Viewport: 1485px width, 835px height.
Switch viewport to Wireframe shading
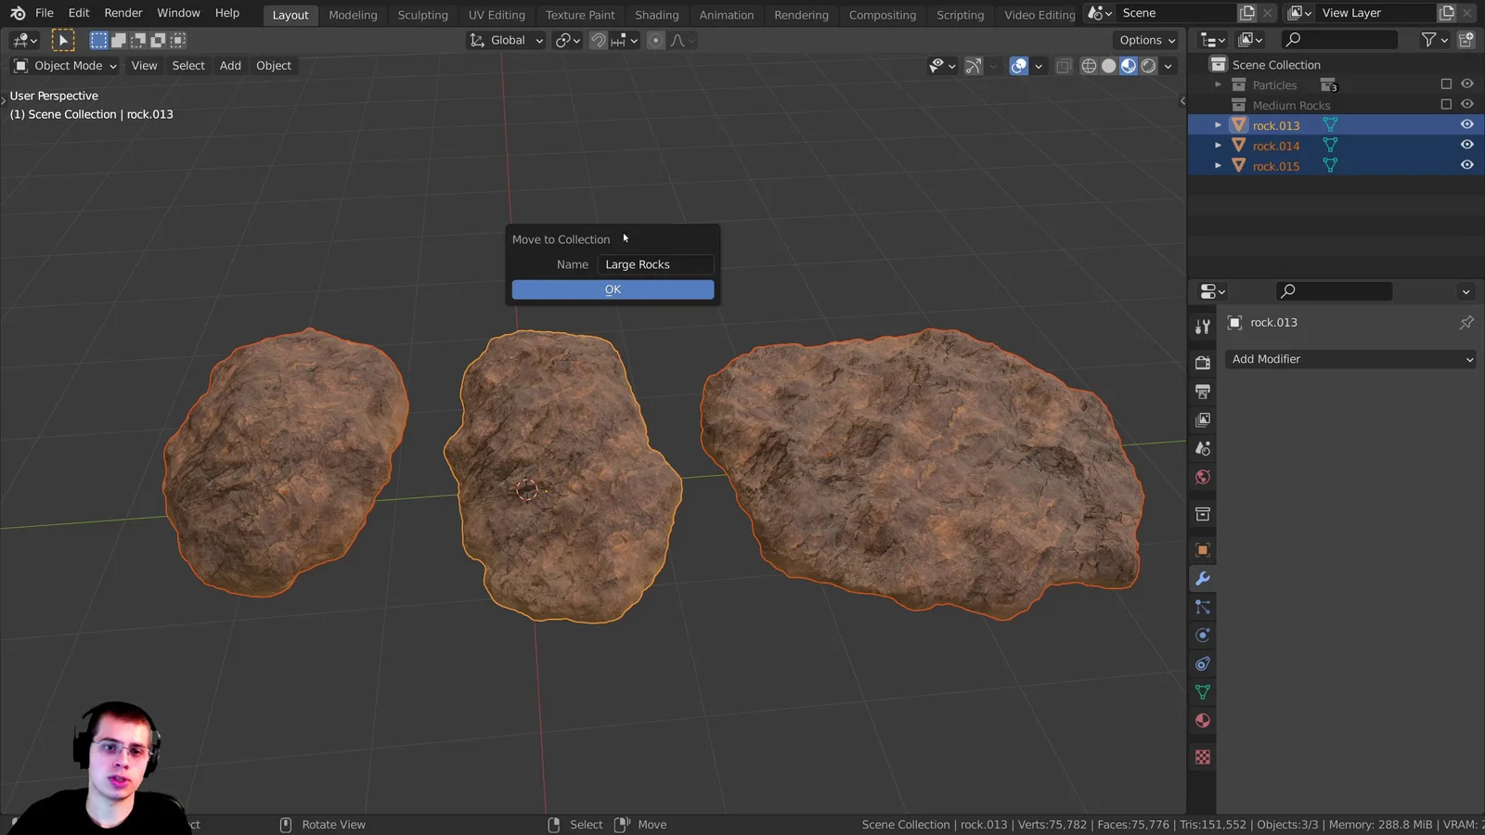click(x=1088, y=66)
